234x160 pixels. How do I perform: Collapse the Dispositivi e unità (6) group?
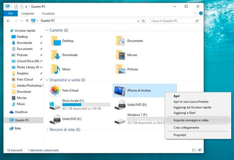[47, 80]
